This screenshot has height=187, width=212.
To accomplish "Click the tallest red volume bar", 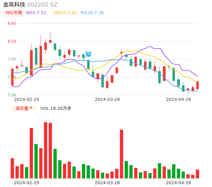I will coord(45,150).
